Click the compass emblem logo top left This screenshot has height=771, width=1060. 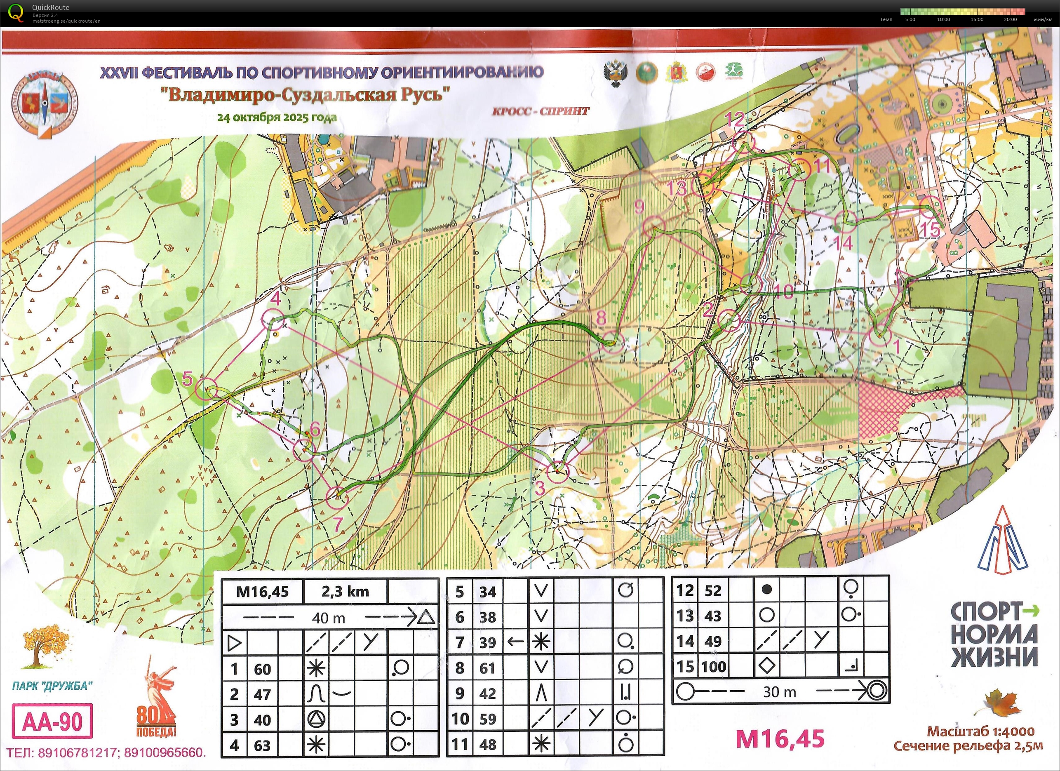click(45, 104)
